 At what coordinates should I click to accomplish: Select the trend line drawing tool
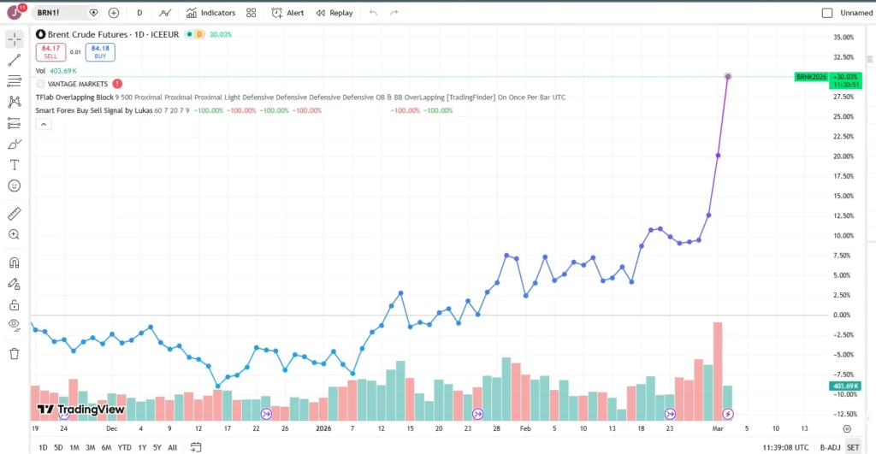click(15, 60)
